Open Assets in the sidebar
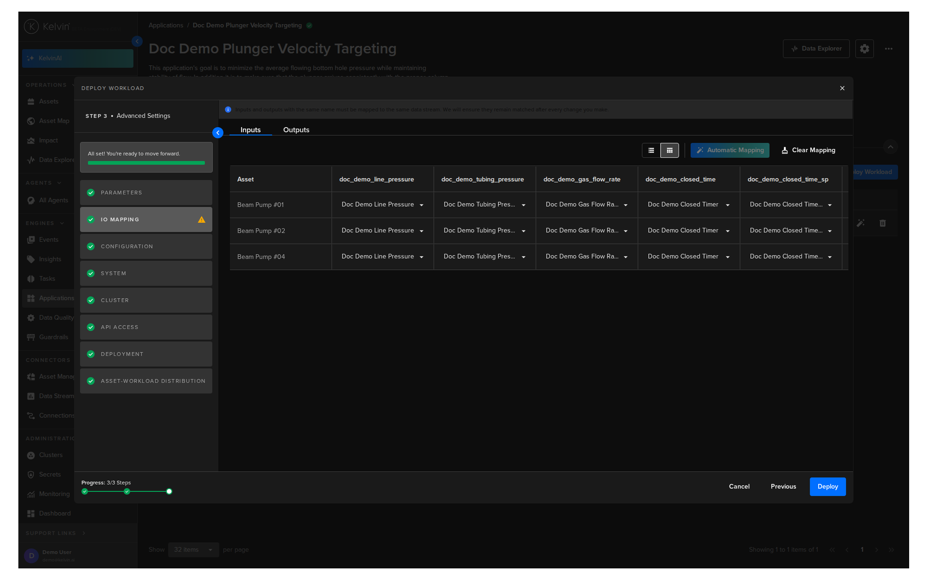The height and width of the screenshot is (580, 928). (x=48, y=101)
